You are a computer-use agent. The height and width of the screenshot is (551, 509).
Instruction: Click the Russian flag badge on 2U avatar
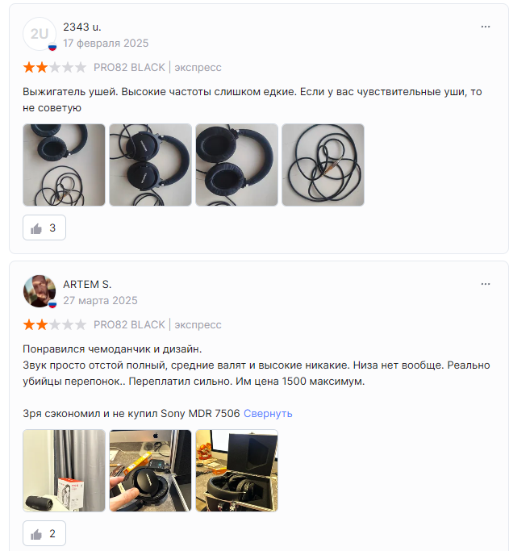(x=52, y=47)
